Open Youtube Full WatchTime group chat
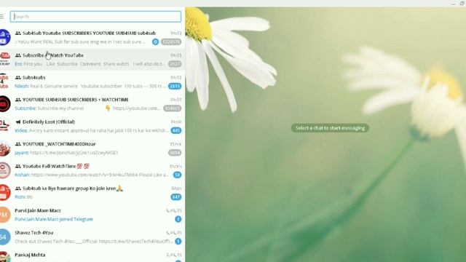 [x=92, y=170]
